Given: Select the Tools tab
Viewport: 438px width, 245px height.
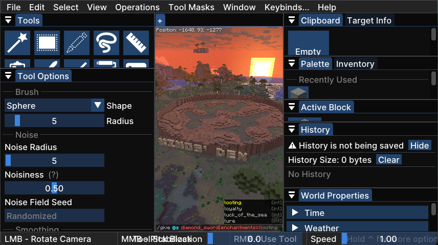Looking at the screenshot, I should tap(29, 20).
